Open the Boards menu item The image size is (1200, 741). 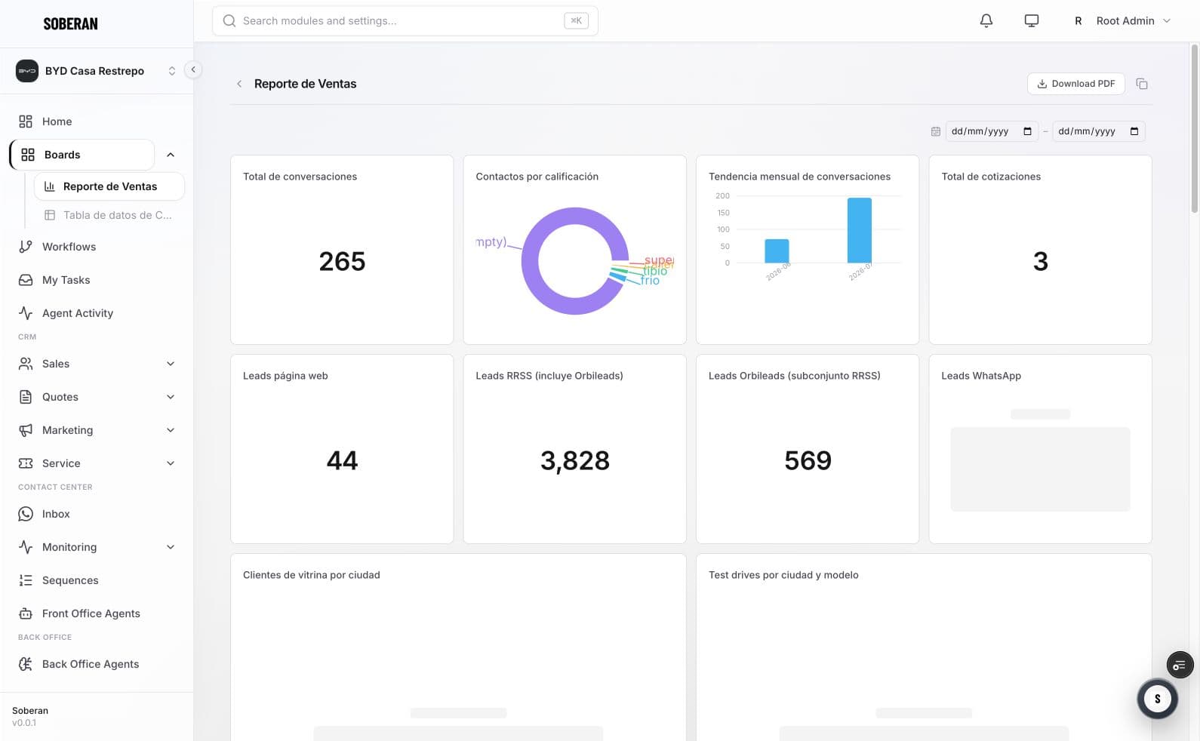click(x=82, y=155)
